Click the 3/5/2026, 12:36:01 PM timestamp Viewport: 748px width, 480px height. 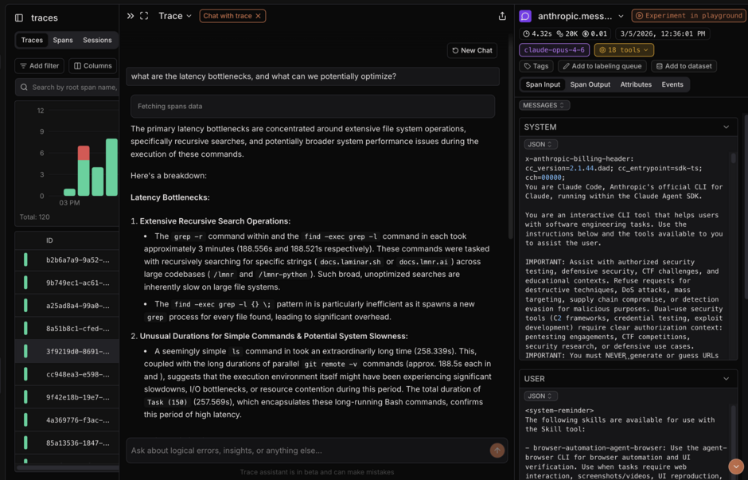[x=663, y=34]
